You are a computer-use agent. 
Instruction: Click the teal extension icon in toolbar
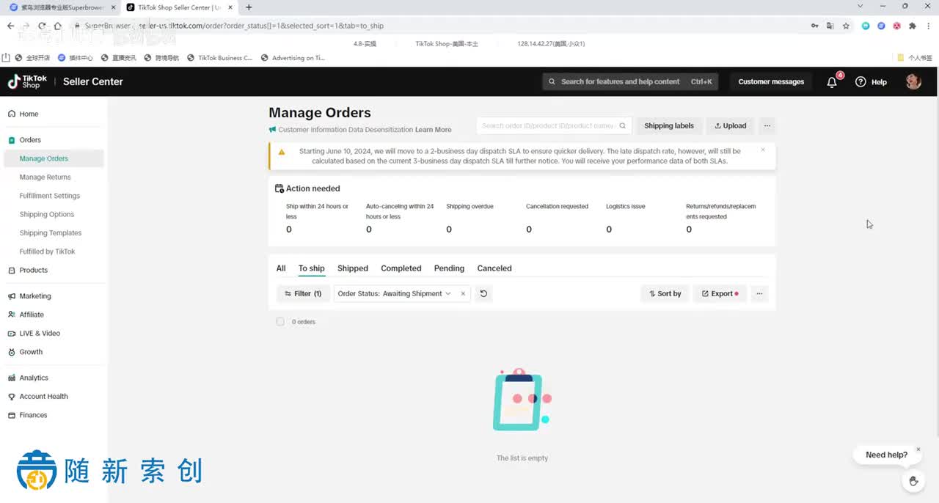tap(866, 26)
